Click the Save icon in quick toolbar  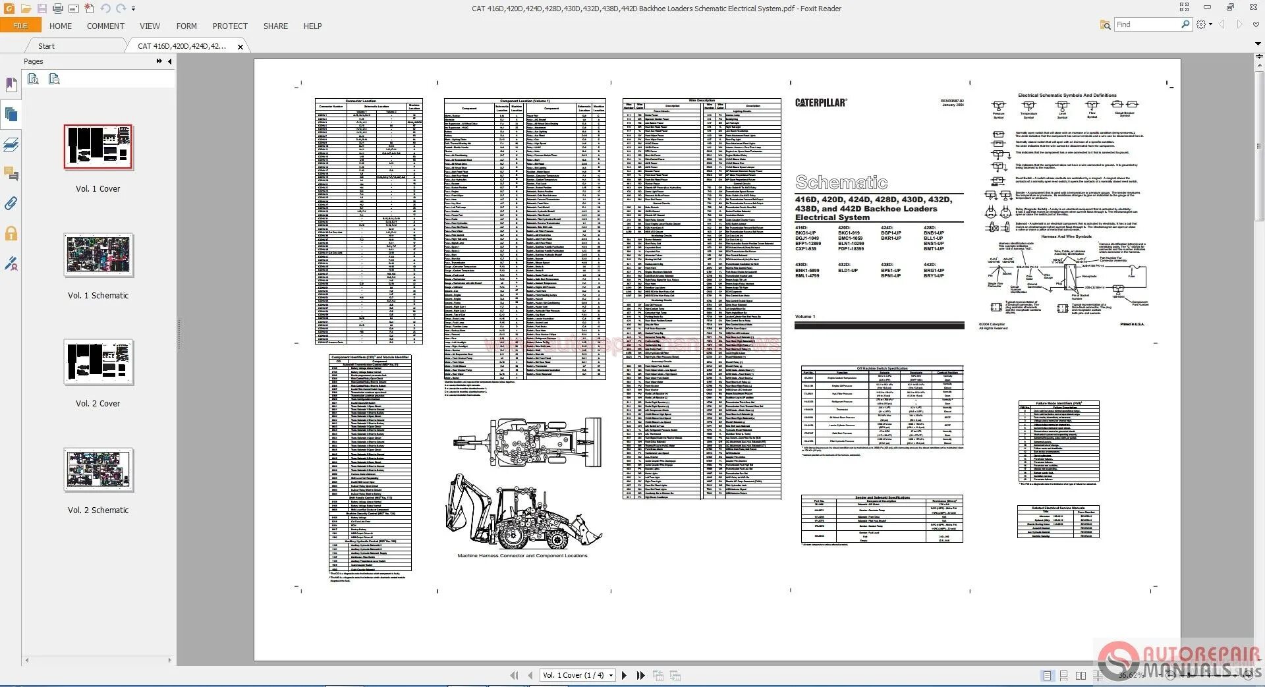(42, 9)
